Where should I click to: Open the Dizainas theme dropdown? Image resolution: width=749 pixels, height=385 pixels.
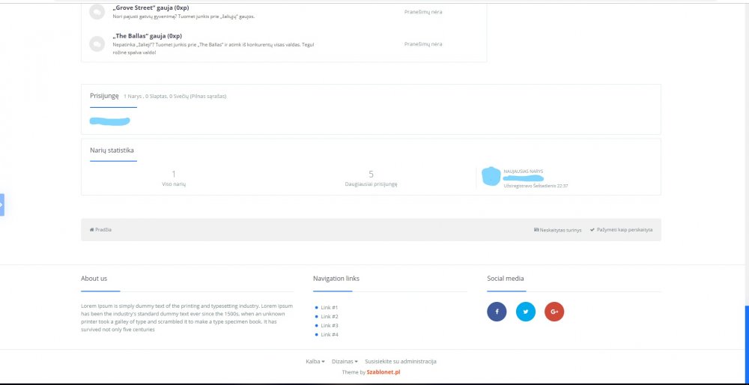coord(345,362)
